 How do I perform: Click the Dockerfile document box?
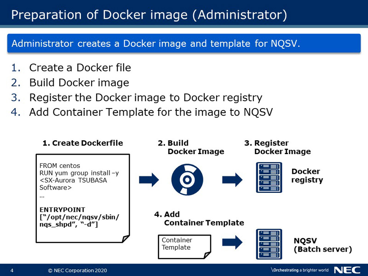pyautogui.click(x=83, y=198)
